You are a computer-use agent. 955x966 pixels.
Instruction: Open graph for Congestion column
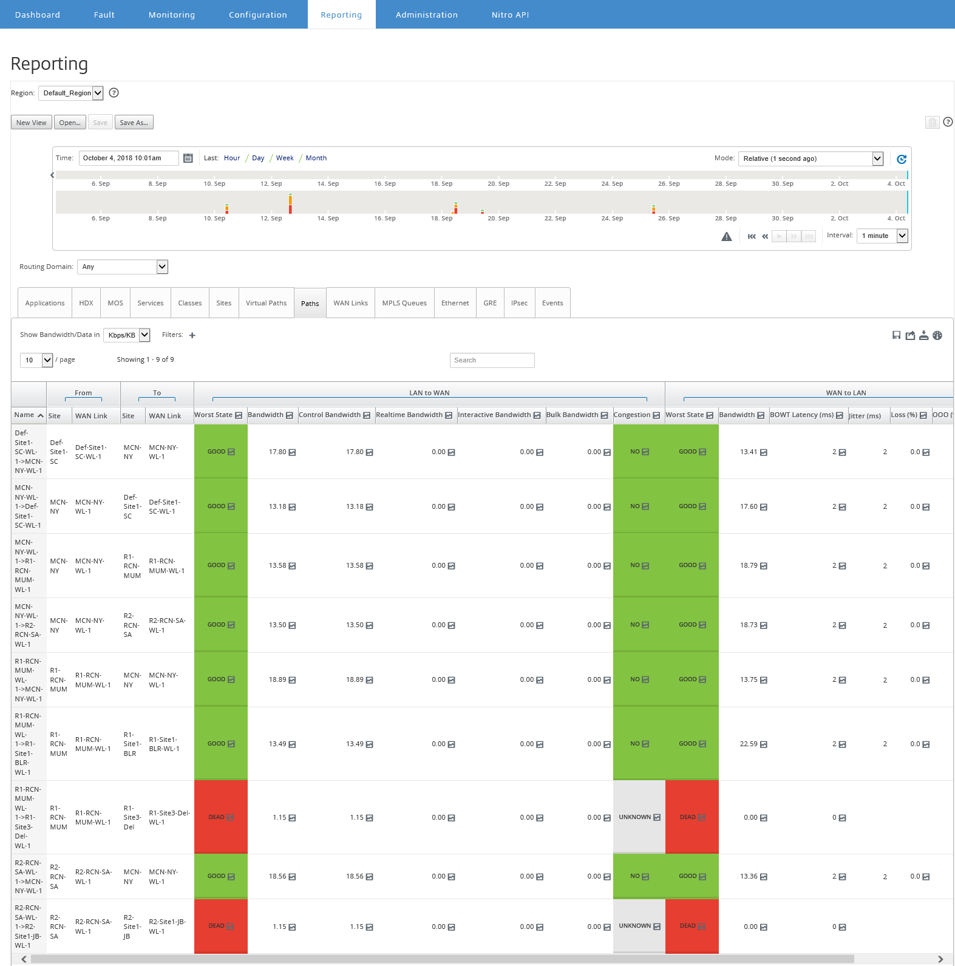tap(656, 415)
